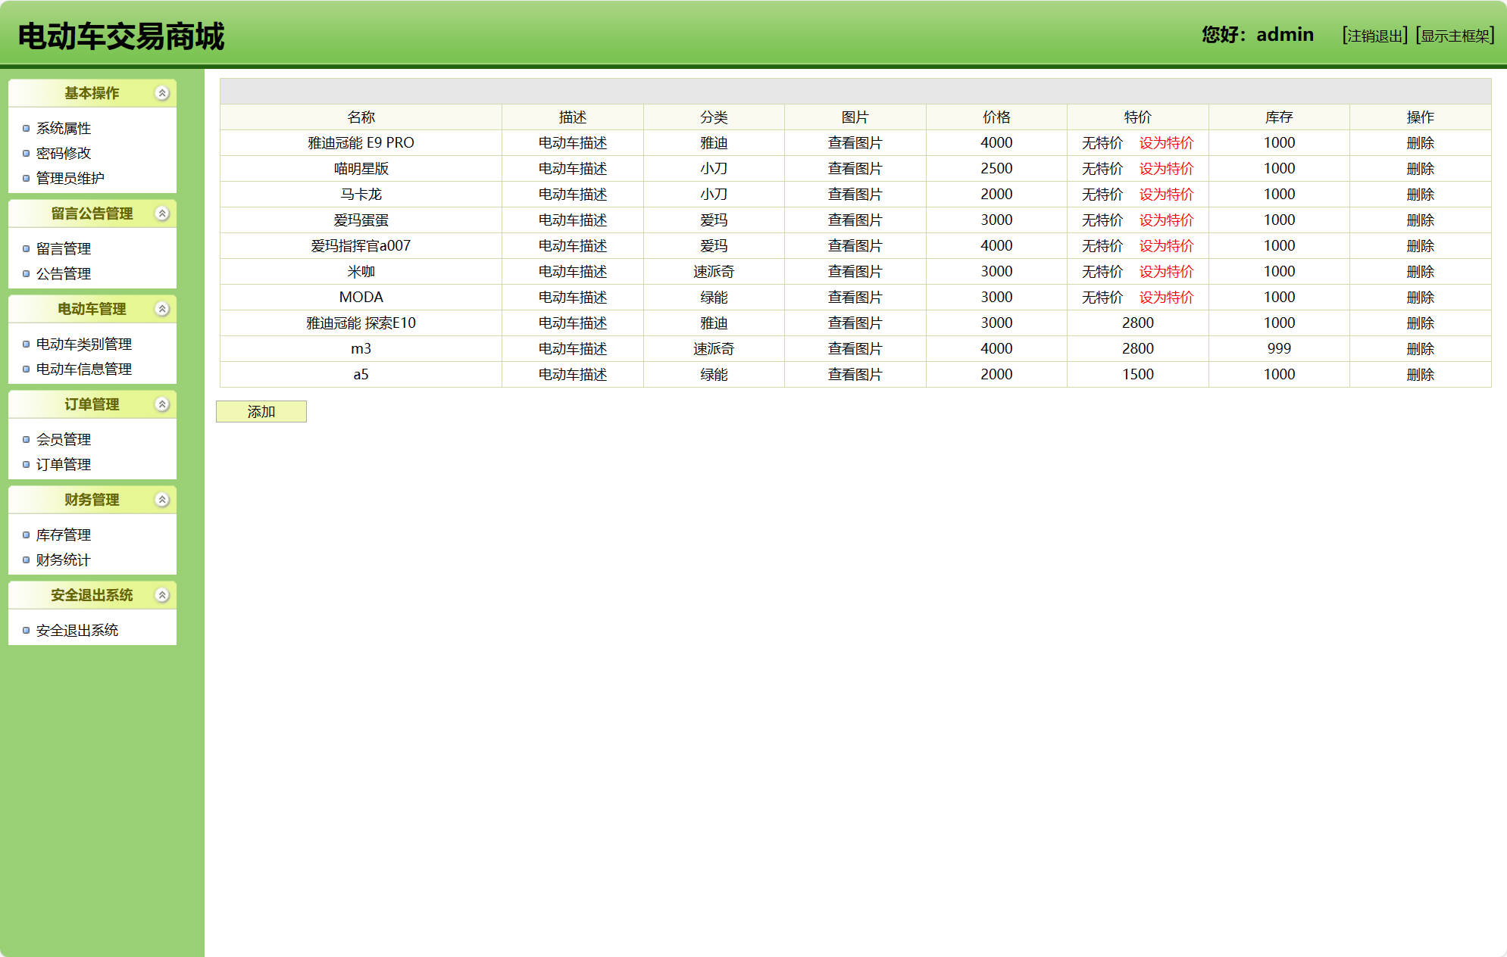Collapse the 留言公告管理 panel chevron
Image resolution: width=1507 pixels, height=957 pixels.
(161, 214)
